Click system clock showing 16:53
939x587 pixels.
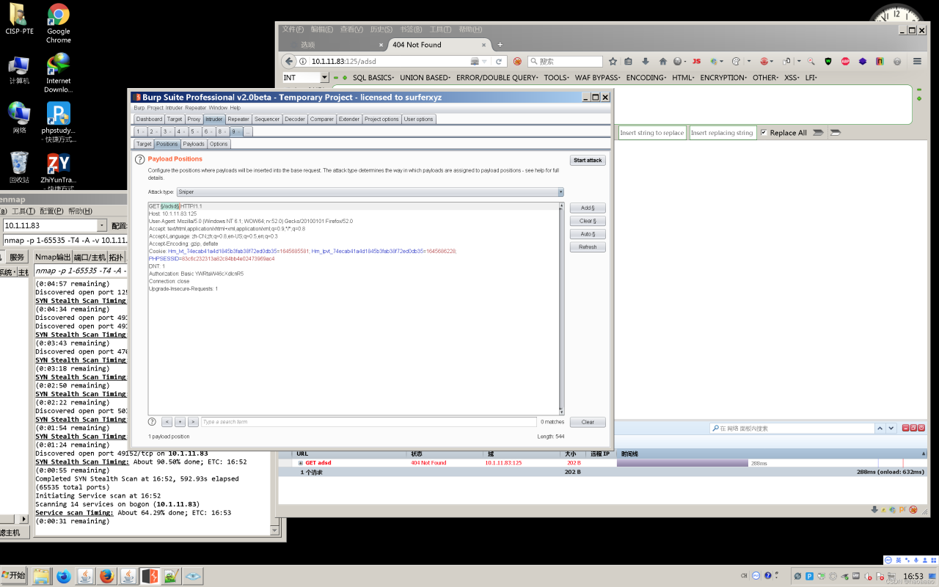(x=913, y=576)
